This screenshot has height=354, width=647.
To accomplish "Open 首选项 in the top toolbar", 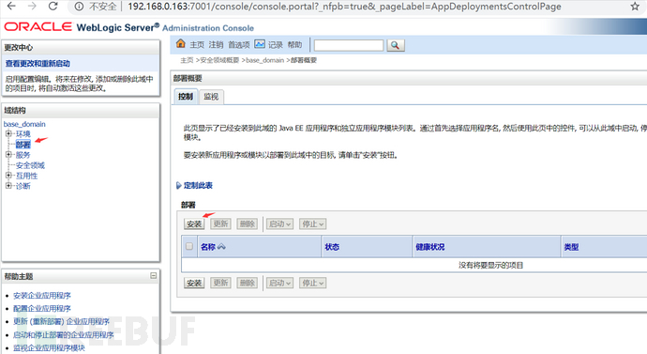I will point(239,45).
